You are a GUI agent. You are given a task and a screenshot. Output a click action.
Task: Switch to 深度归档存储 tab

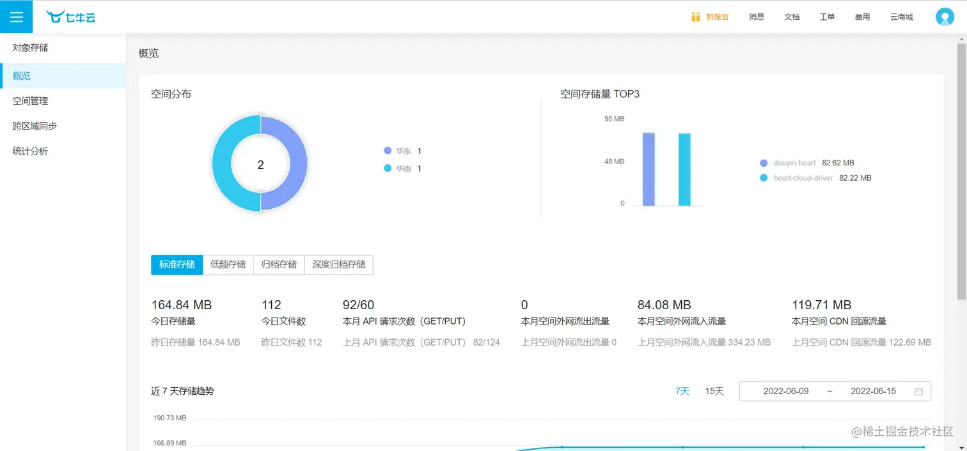click(339, 264)
